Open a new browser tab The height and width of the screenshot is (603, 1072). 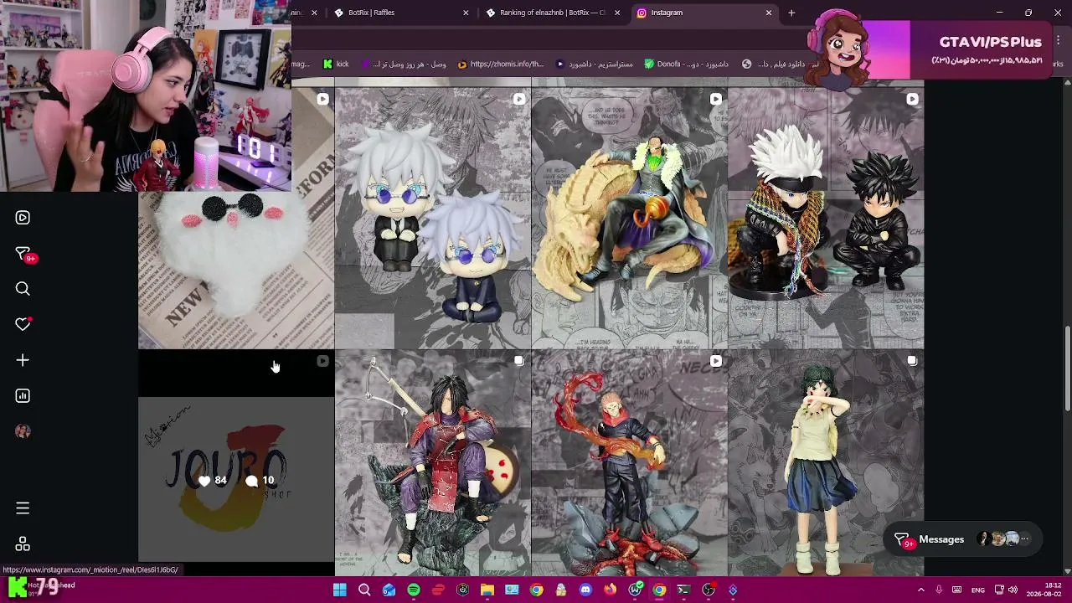791,13
